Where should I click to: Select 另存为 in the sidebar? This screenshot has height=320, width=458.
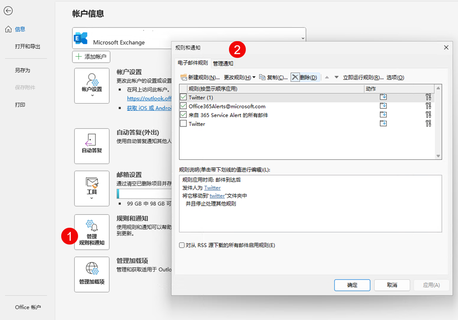(x=22, y=70)
